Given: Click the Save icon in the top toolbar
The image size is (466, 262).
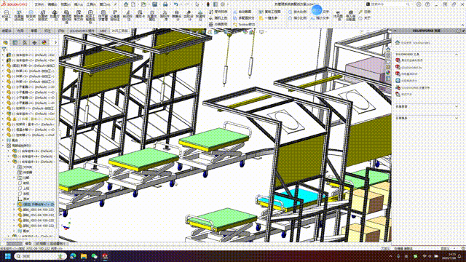Looking at the screenshot, I should [154, 4].
